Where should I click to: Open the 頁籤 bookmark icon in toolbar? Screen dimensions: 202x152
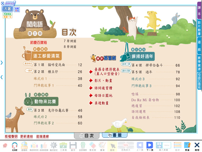pos(187,145)
